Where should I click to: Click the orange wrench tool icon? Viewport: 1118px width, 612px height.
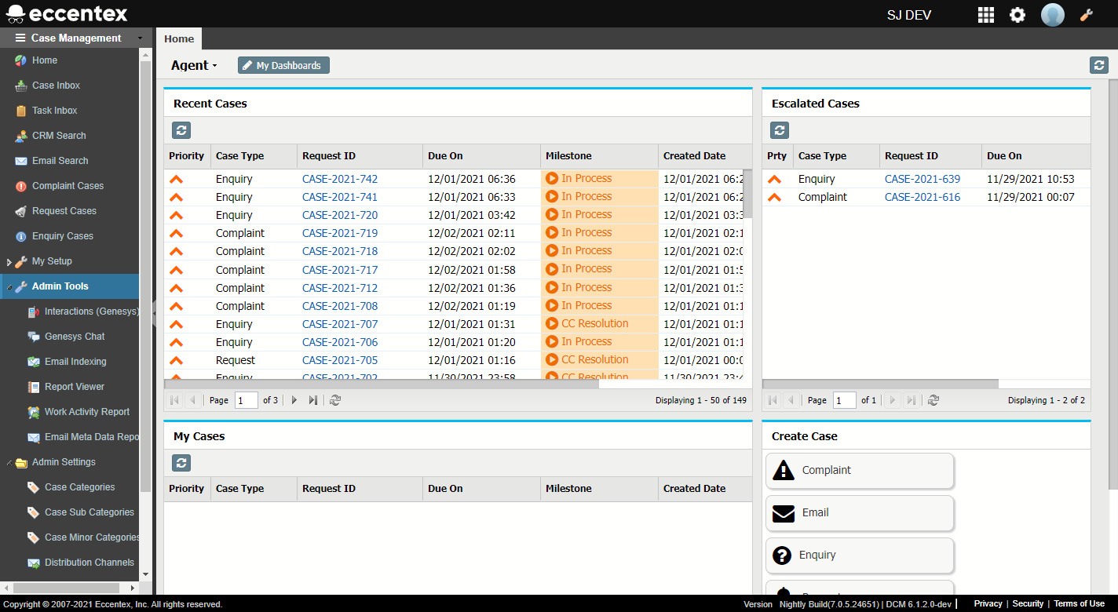pyautogui.click(x=1087, y=15)
